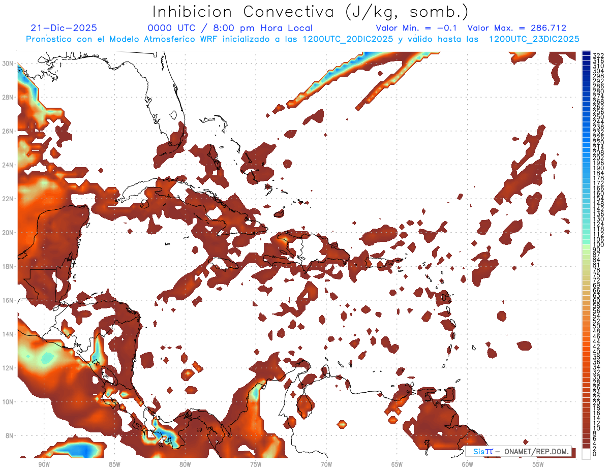
Task: Click the '202' colorbar value
Action: (598, 158)
